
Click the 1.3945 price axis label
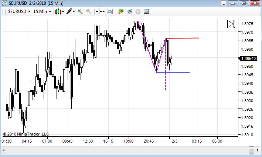tap(247, 75)
